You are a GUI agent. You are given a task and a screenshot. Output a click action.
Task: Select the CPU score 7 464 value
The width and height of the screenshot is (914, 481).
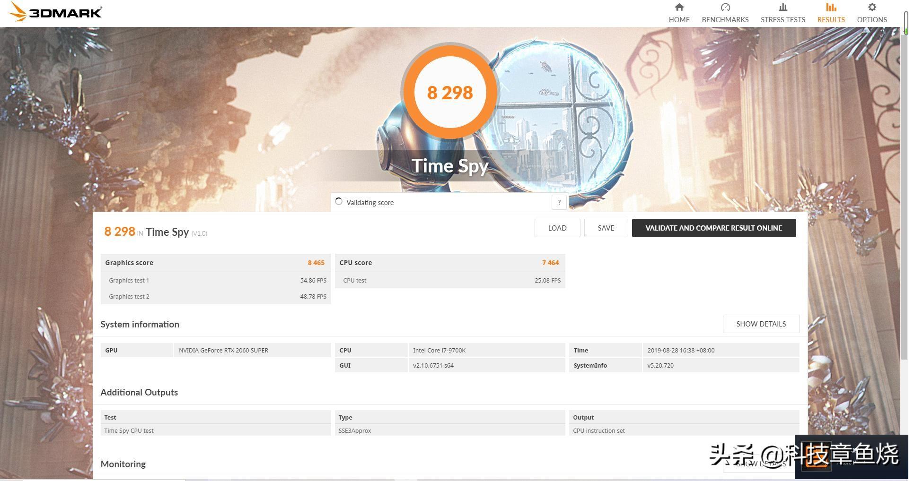coord(550,263)
